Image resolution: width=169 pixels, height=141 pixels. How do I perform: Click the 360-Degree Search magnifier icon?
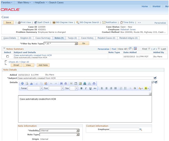pos(77,22)
